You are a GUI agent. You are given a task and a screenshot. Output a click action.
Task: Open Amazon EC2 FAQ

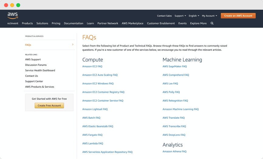click(92, 66)
